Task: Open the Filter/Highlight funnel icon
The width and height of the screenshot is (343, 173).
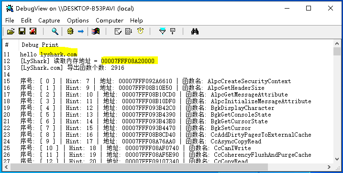Action: pyautogui.click(x=162, y=32)
